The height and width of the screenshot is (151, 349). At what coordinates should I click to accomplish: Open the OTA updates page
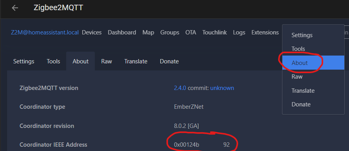coord(191,32)
